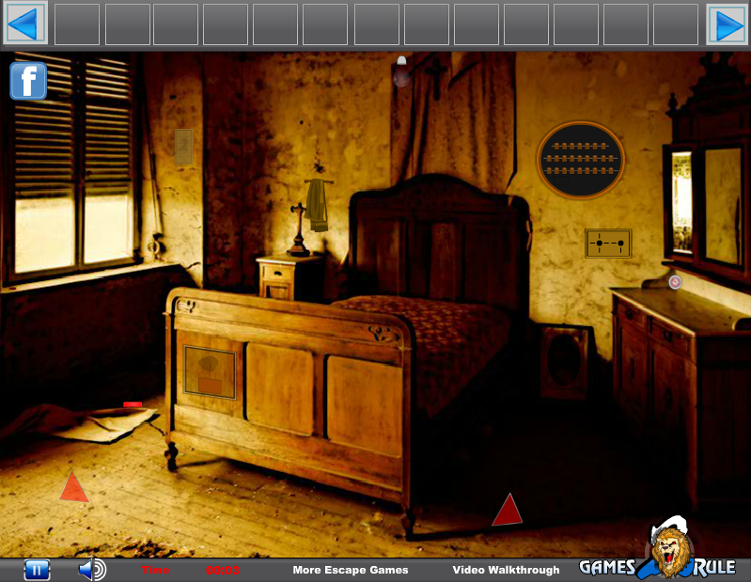Click the left inventory scroll arrow
The height and width of the screenshot is (582, 751).
24,23
